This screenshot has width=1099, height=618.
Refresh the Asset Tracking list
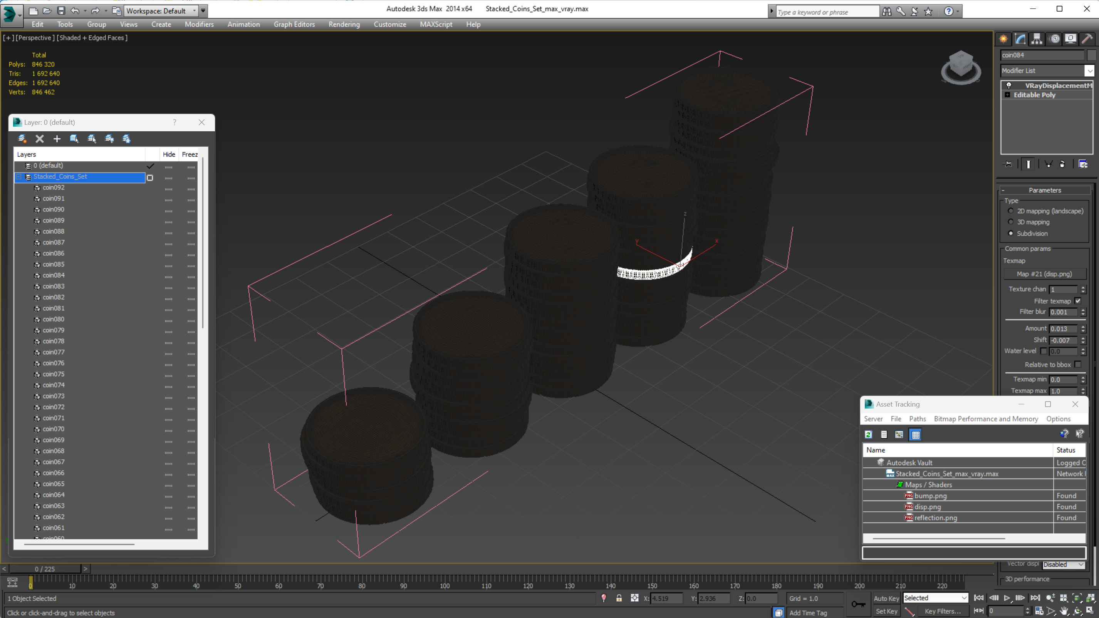(868, 435)
